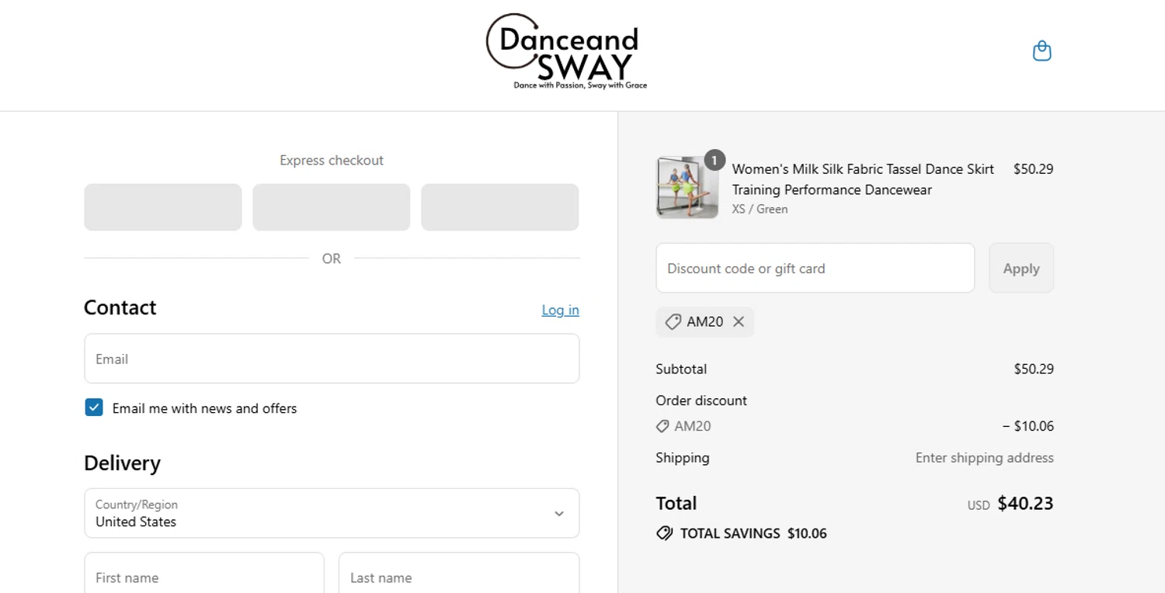Click the XS / Green variant text

click(760, 209)
